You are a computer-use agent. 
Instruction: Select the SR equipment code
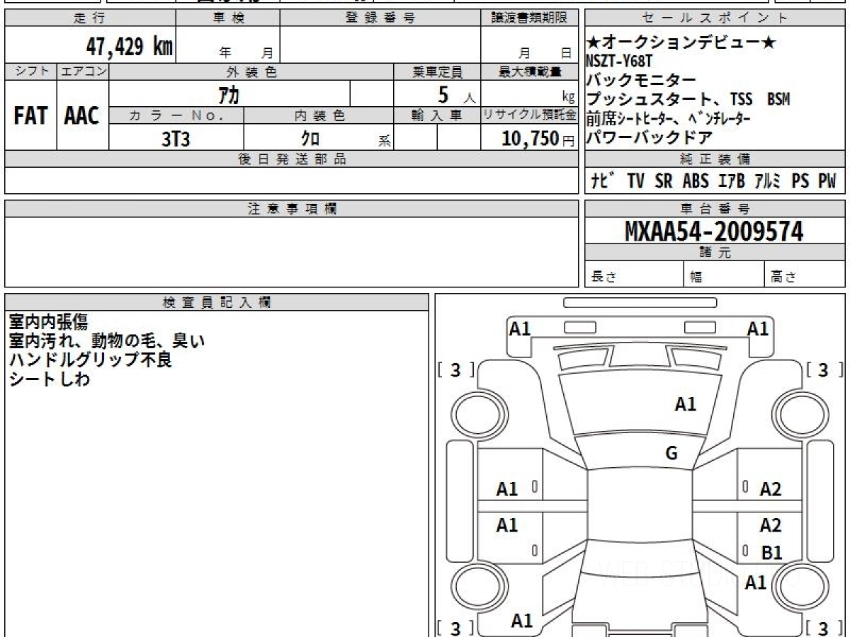coord(664,181)
